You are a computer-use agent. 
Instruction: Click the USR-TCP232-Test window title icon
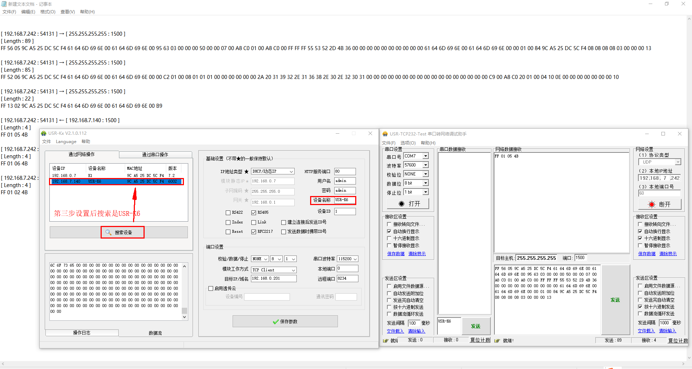pos(385,134)
